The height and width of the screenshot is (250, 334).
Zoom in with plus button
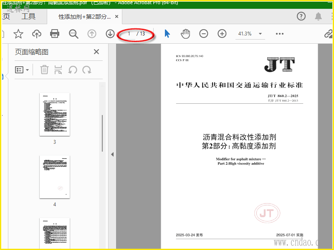coord(222,34)
